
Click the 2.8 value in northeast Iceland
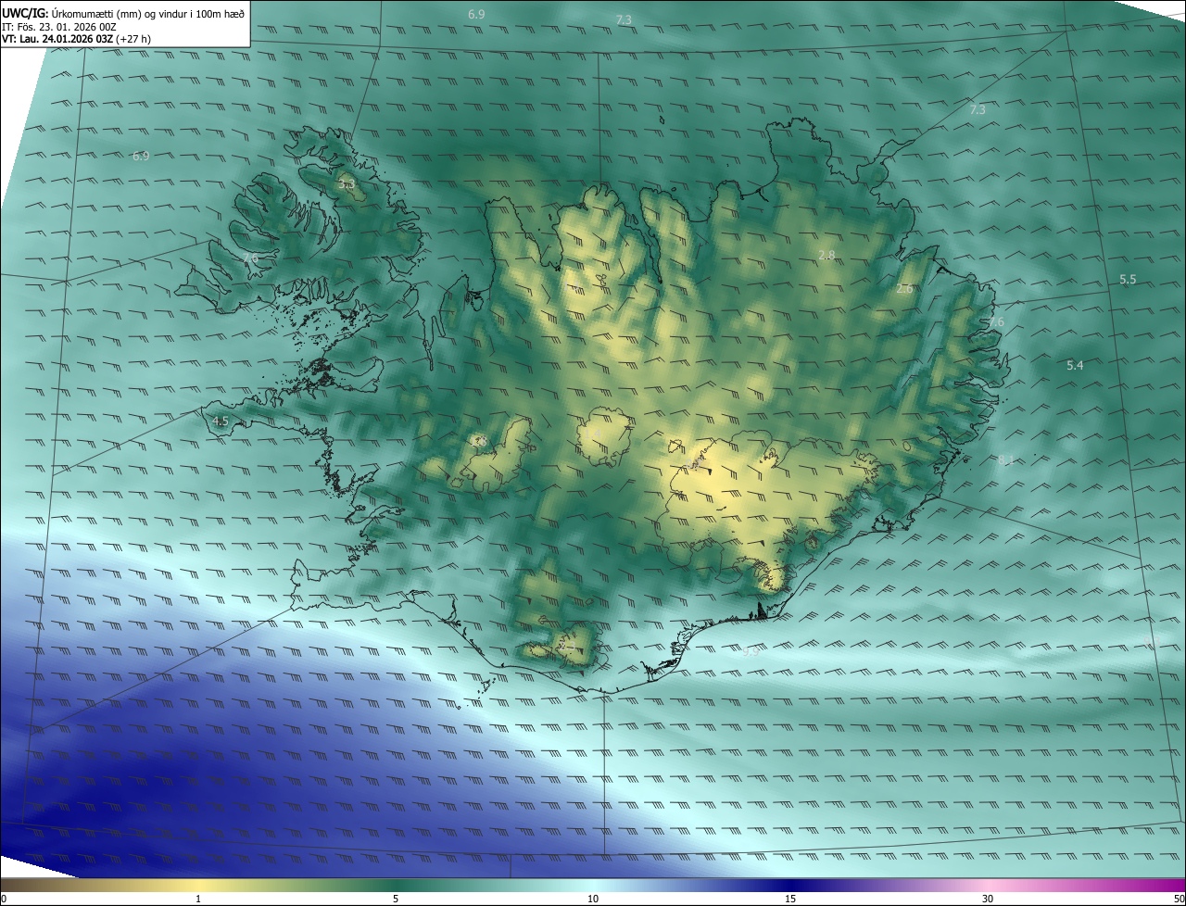coord(827,255)
